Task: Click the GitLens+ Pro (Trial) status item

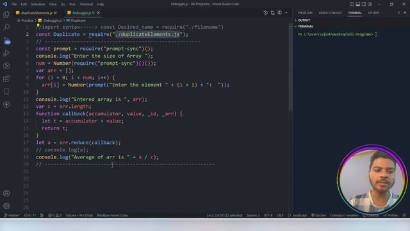Action: pyautogui.click(x=79, y=216)
